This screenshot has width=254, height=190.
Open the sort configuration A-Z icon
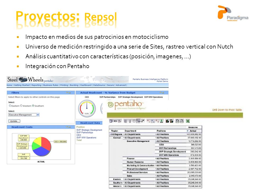coord(120,121)
